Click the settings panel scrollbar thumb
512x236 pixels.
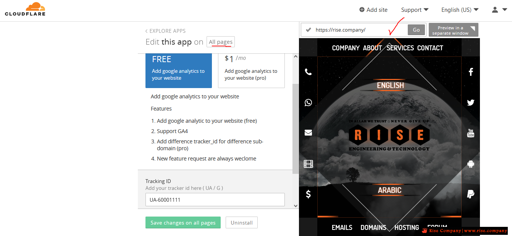pos(295,129)
